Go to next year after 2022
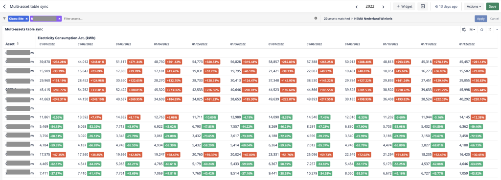Image resolution: width=501 pixels, height=180 pixels. [383, 7]
